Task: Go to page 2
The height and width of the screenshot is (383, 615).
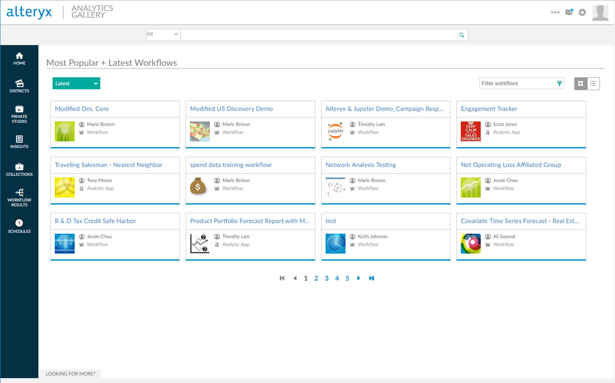Action: pyautogui.click(x=316, y=278)
